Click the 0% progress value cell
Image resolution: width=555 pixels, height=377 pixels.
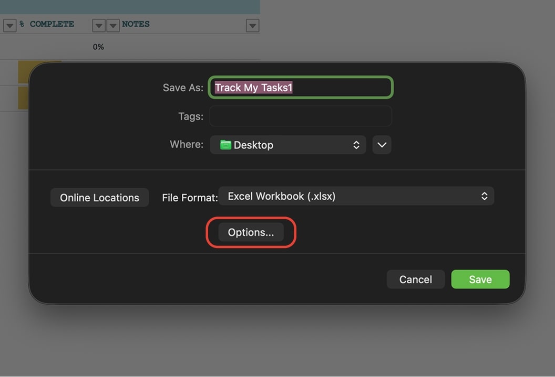(98, 47)
